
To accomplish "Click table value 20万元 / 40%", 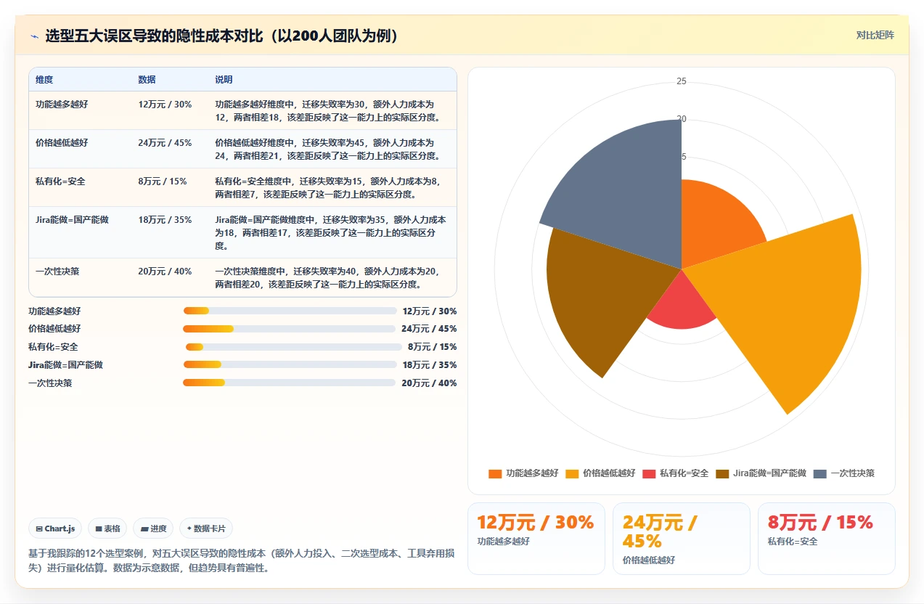I will (165, 272).
